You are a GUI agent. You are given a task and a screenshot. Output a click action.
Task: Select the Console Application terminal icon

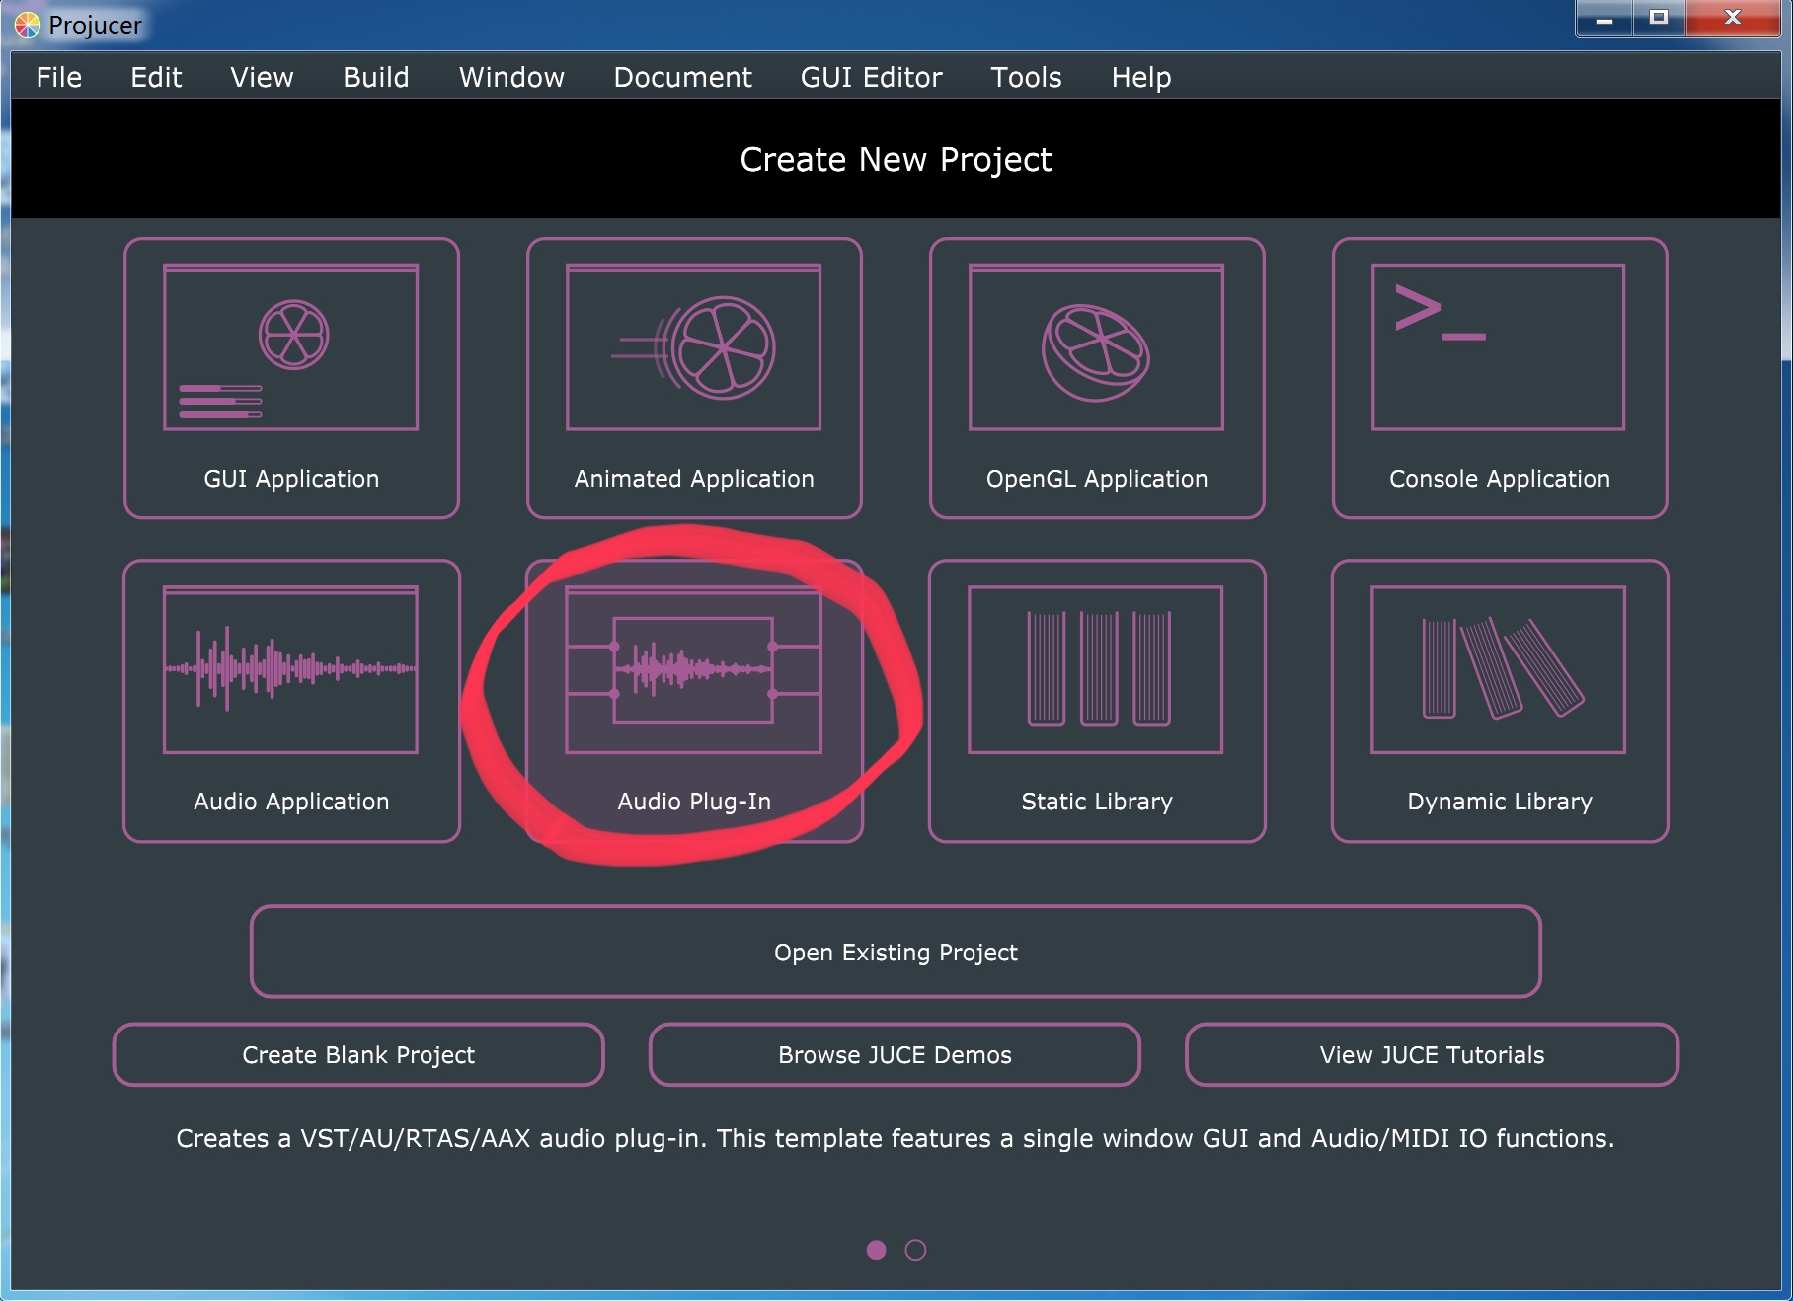point(1498,347)
